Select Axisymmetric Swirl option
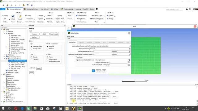Screen dimensions: 198x111 point(47,61)
